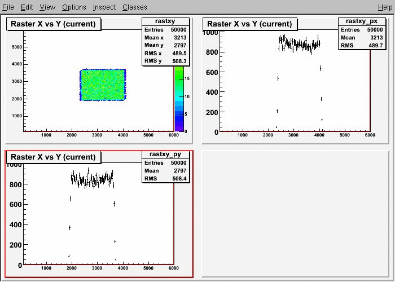Click the y-axis label 5000 in the rastxy plot
Image resolution: width=395 pixels, height=282 pixels.
click(x=17, y=47)
